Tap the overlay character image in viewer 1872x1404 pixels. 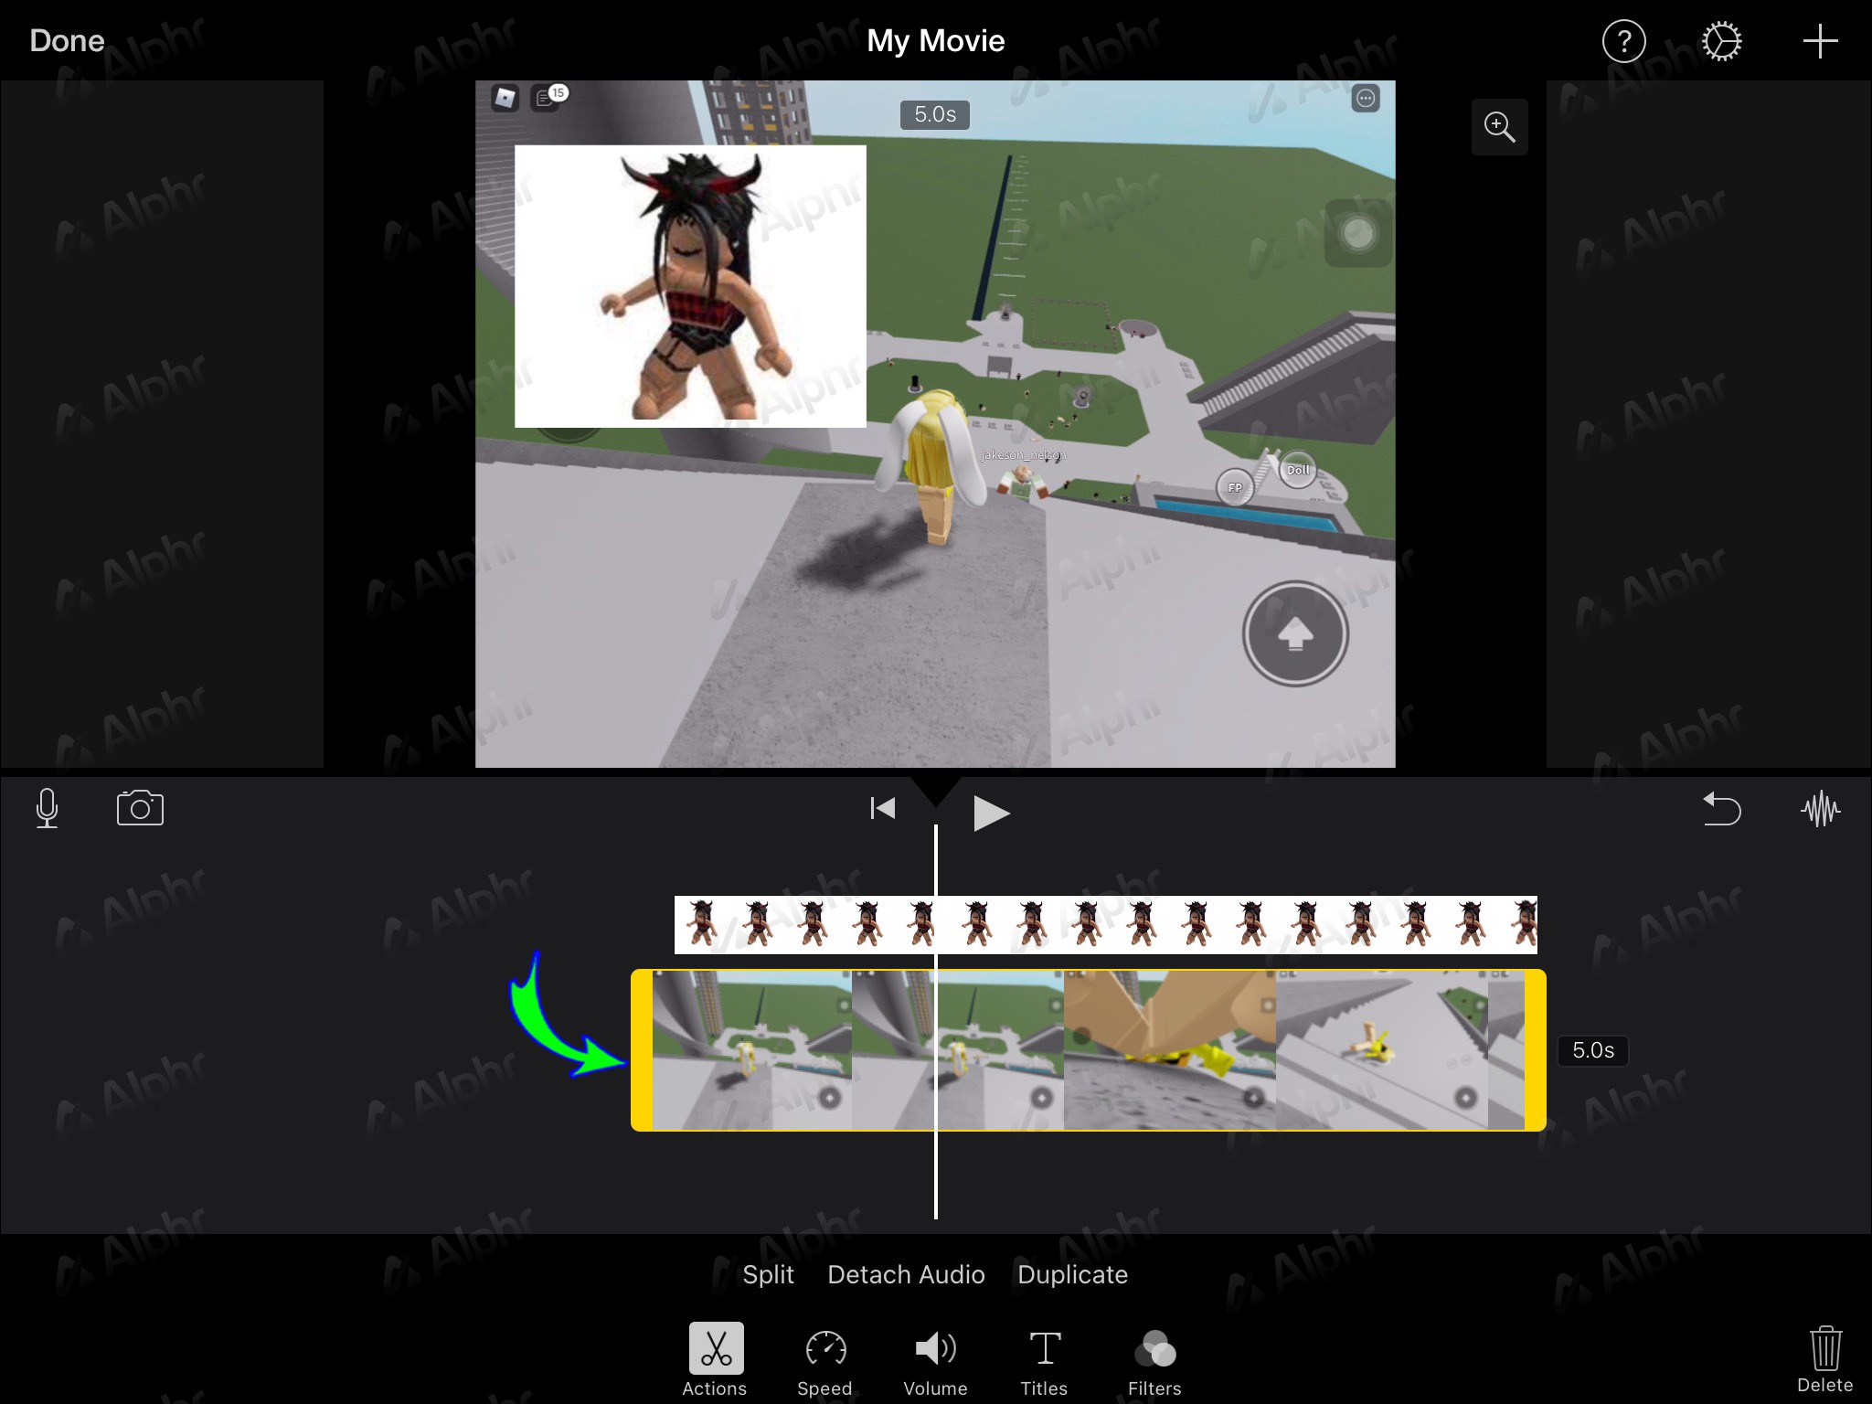click(690, 286)
